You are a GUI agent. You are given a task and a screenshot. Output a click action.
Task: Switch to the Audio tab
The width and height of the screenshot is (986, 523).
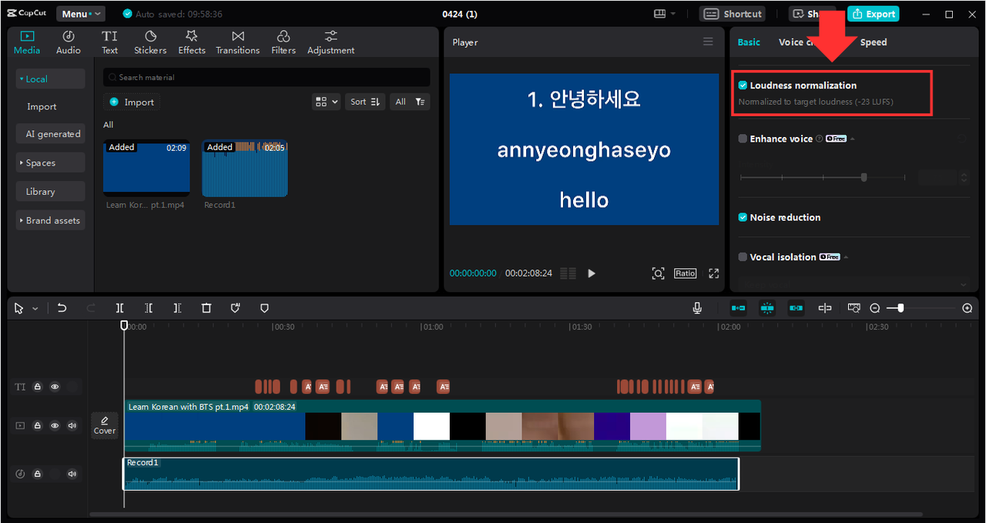coord(69,42)
